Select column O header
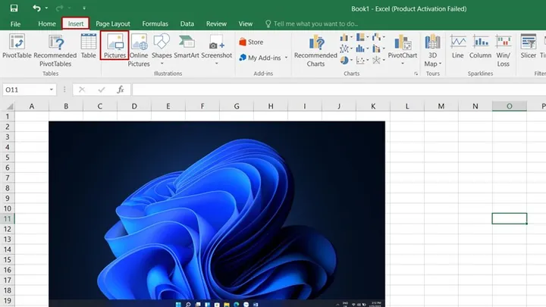The height and width of the screenshot is (307, 546). (x=510, y=106)
